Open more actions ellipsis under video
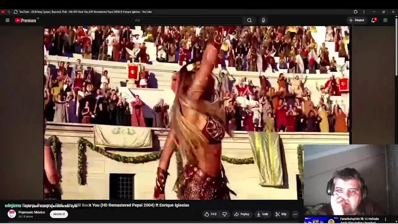398x224 pixels. [x=295, y=214]
